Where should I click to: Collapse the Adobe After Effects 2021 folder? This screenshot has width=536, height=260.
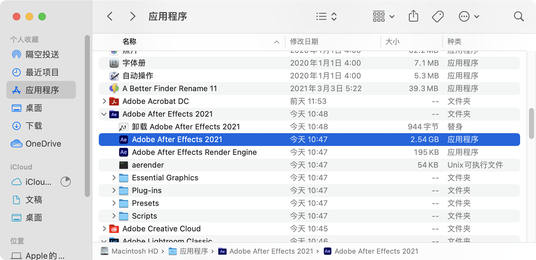104,114
